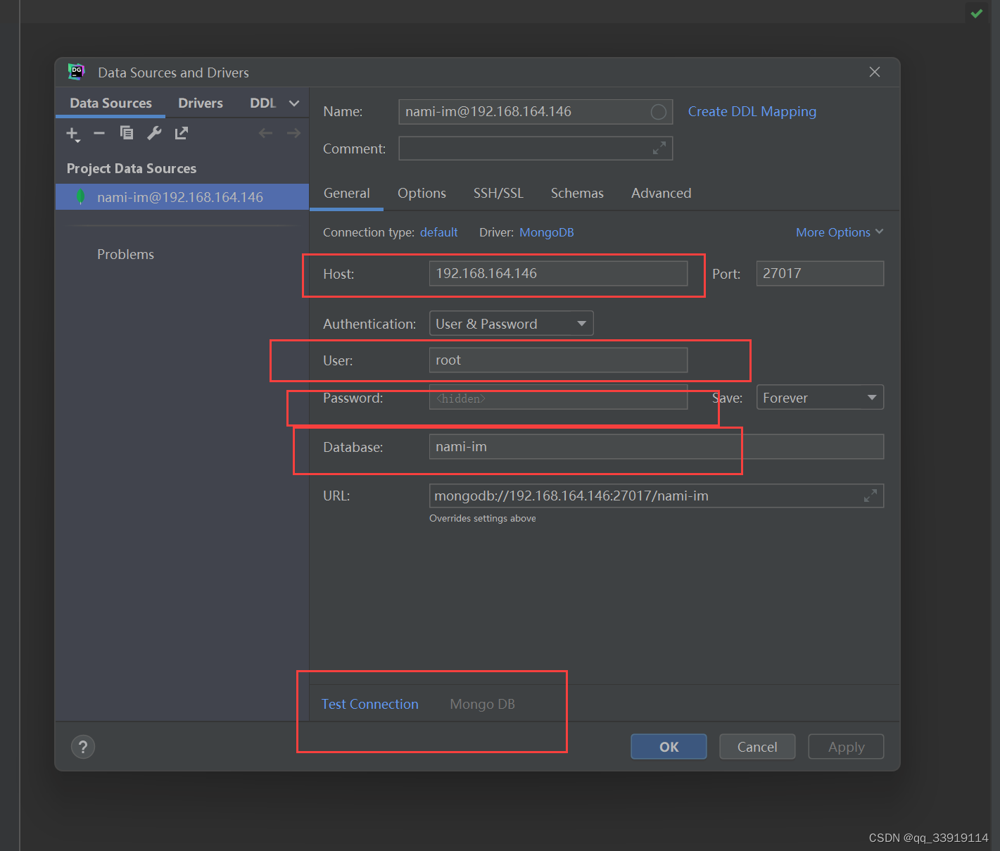
Task: Switch the Driver from MongoDB
Action: point(547,232)
